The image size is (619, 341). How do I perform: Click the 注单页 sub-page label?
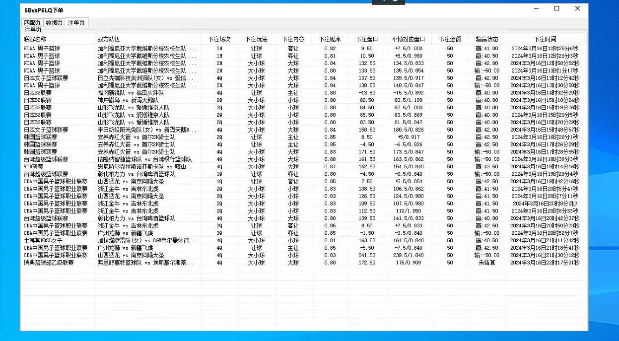point(32,29)
